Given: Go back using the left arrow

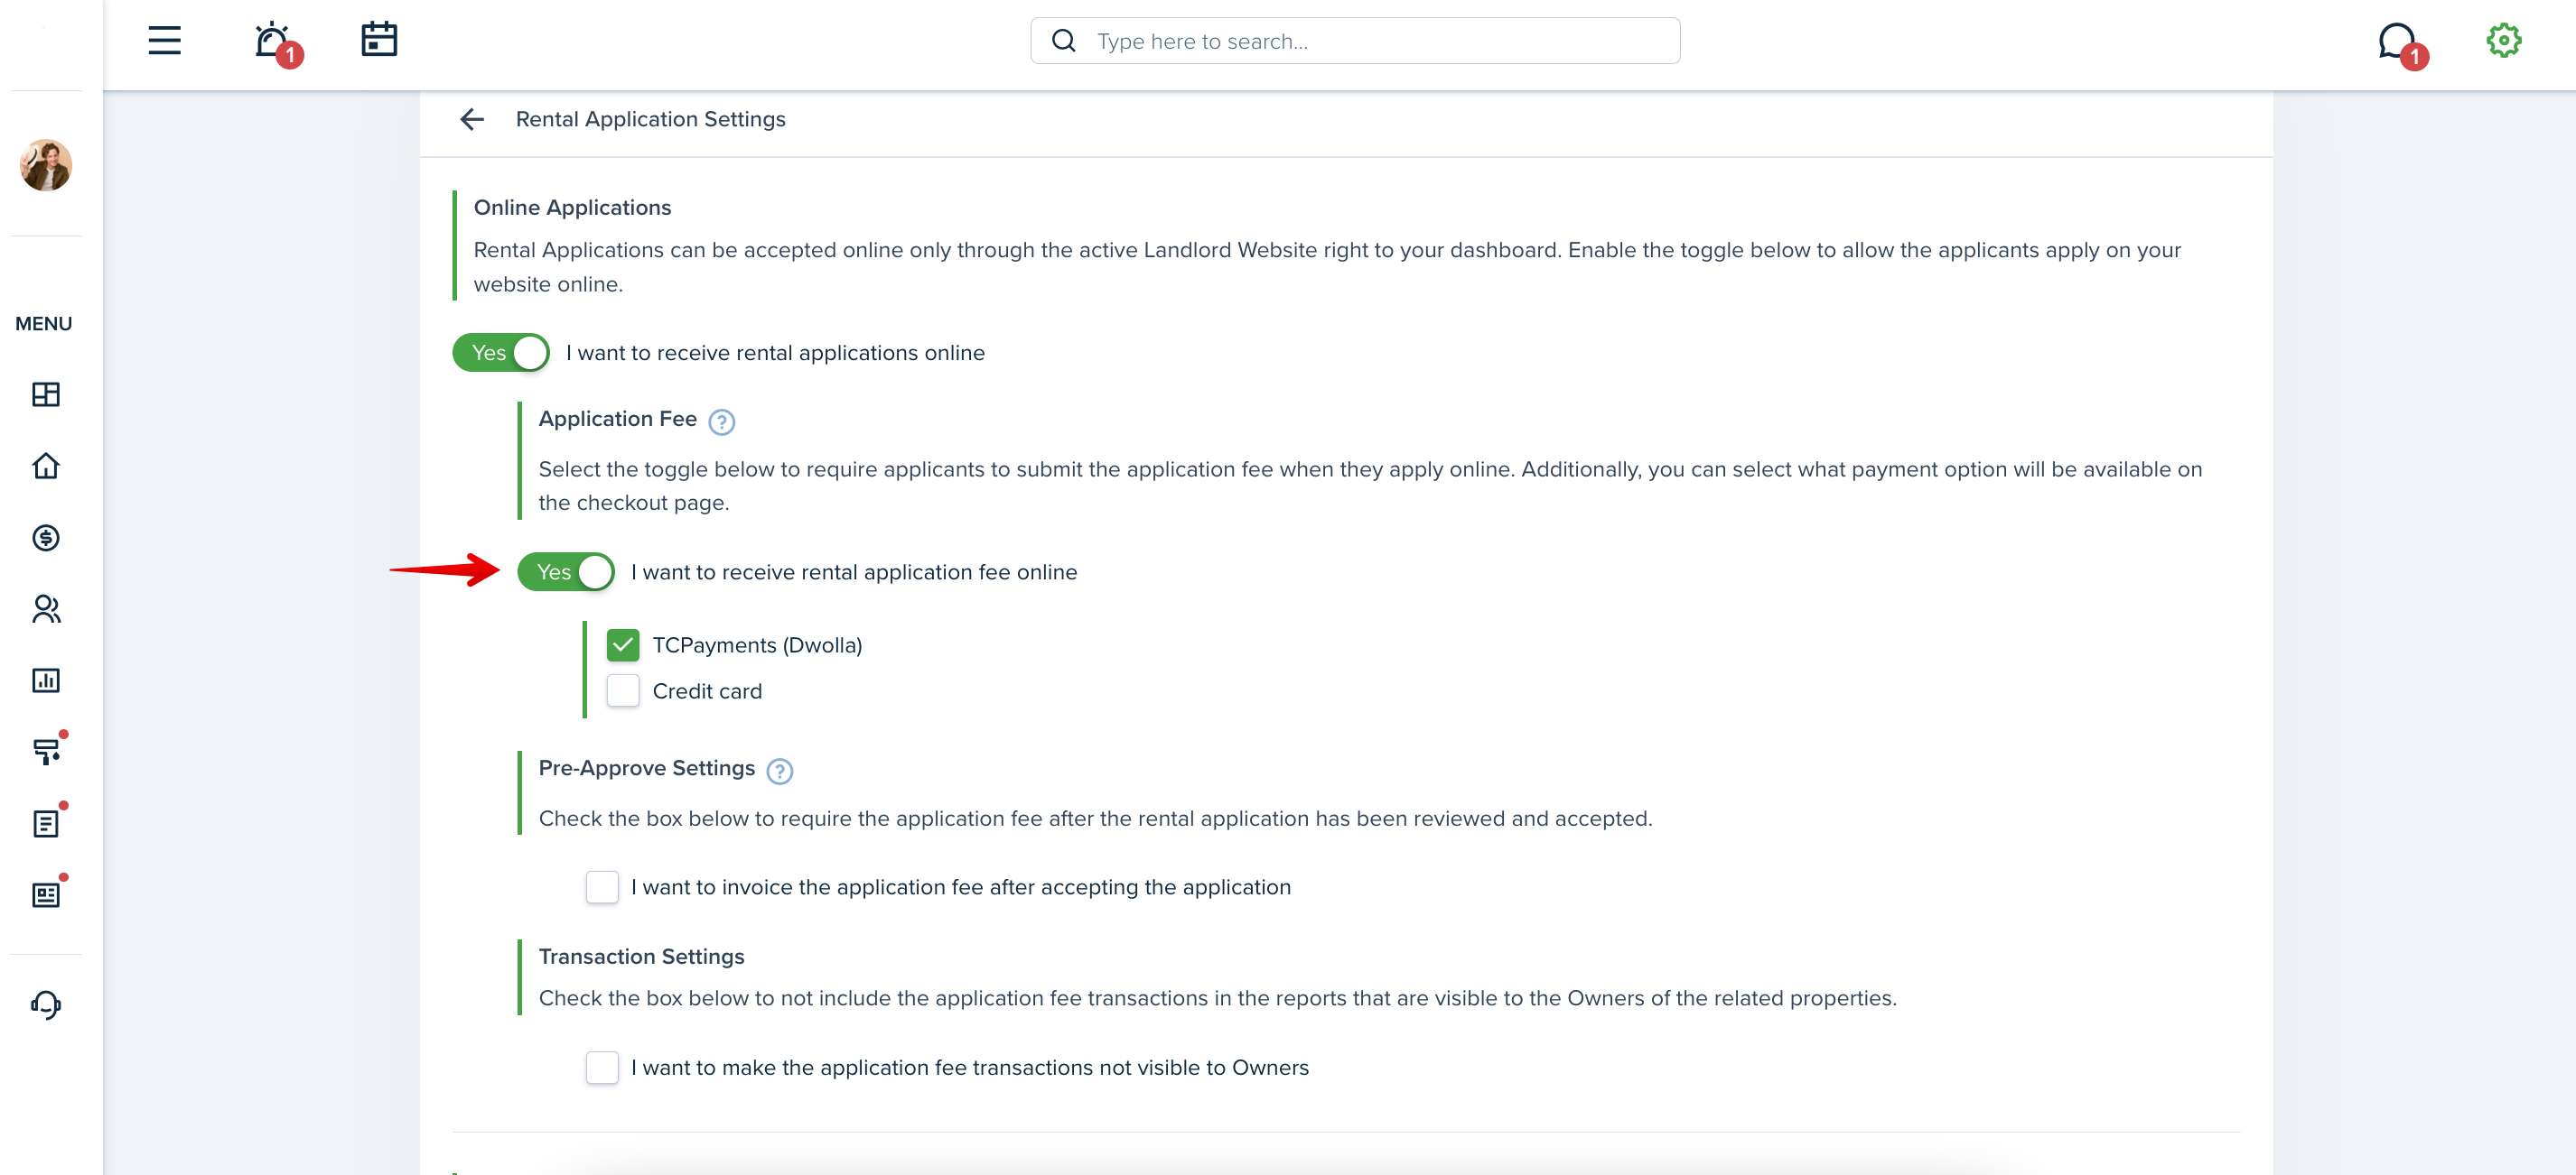Looking at the screenshot, I should coord(472,120).
